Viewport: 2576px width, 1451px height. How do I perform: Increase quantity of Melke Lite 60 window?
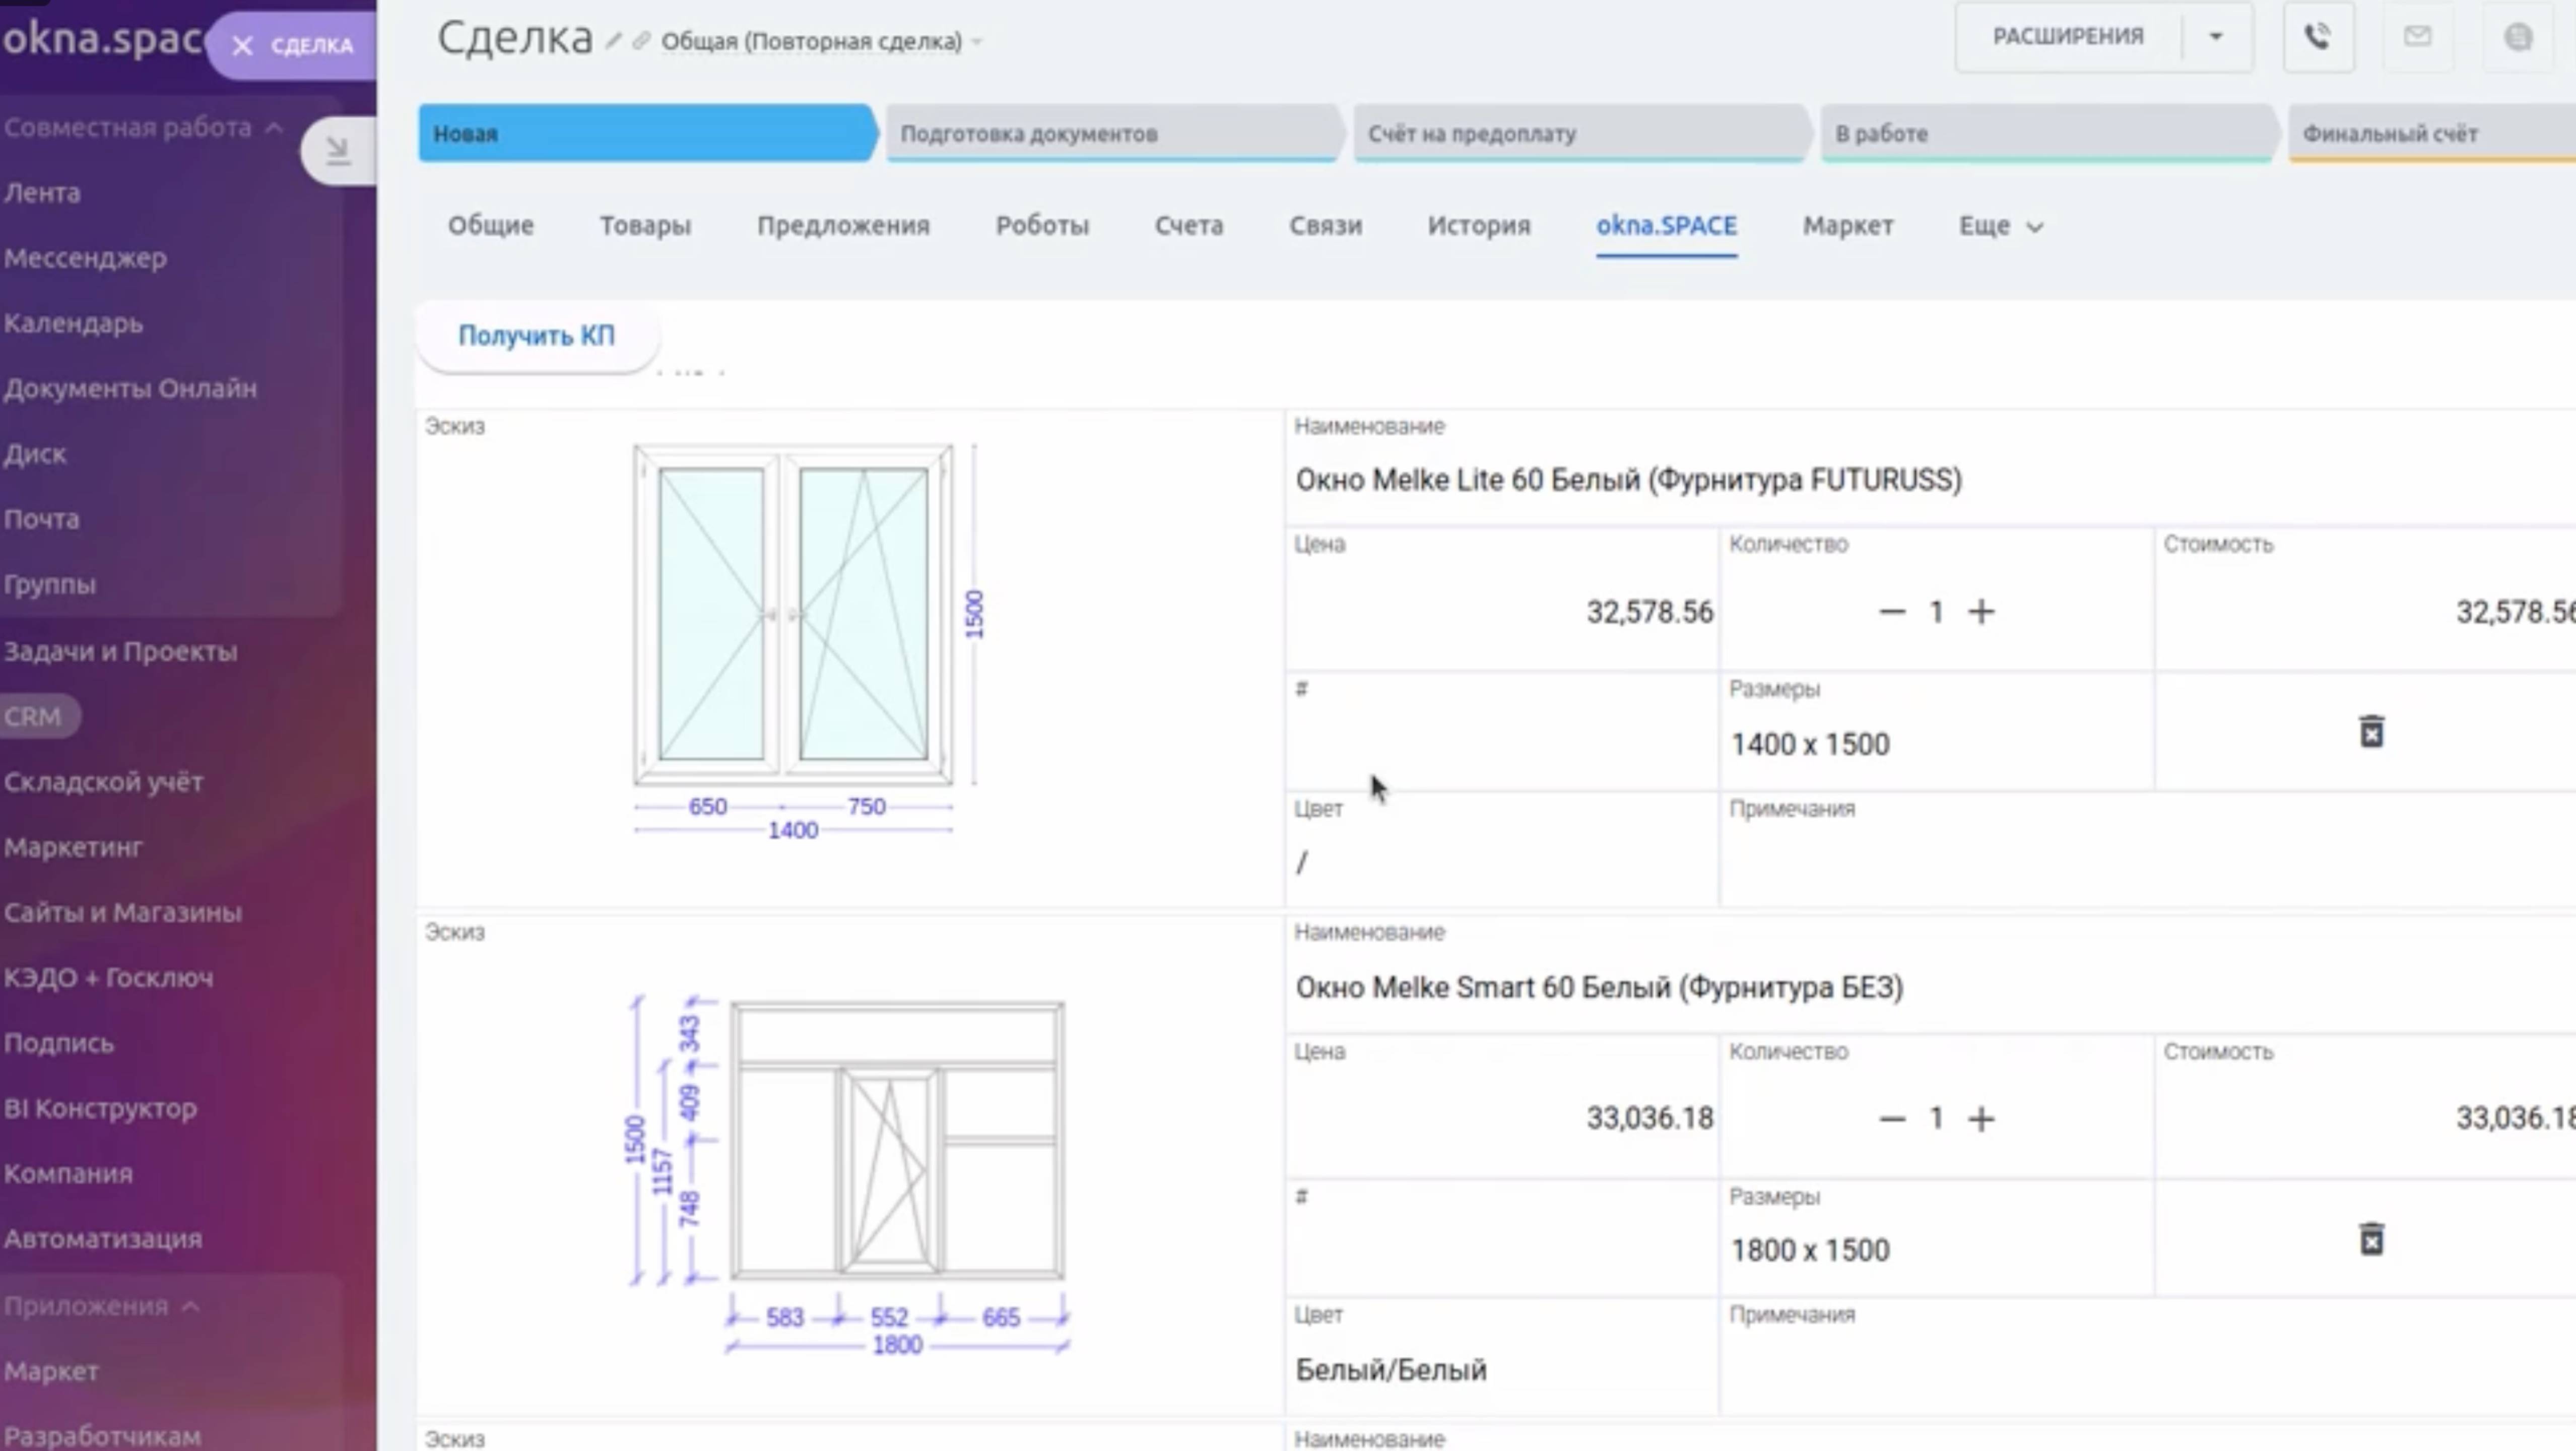(x=1981, y=611)
